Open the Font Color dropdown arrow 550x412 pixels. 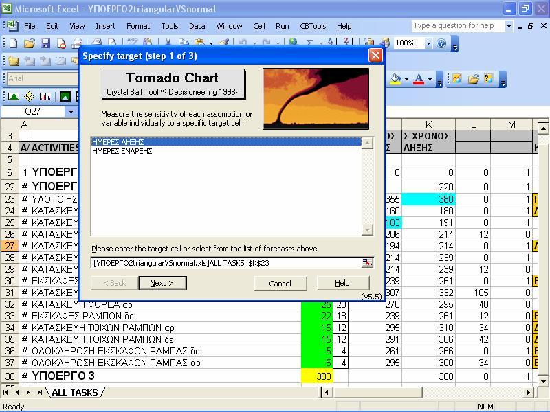[430, 79]
